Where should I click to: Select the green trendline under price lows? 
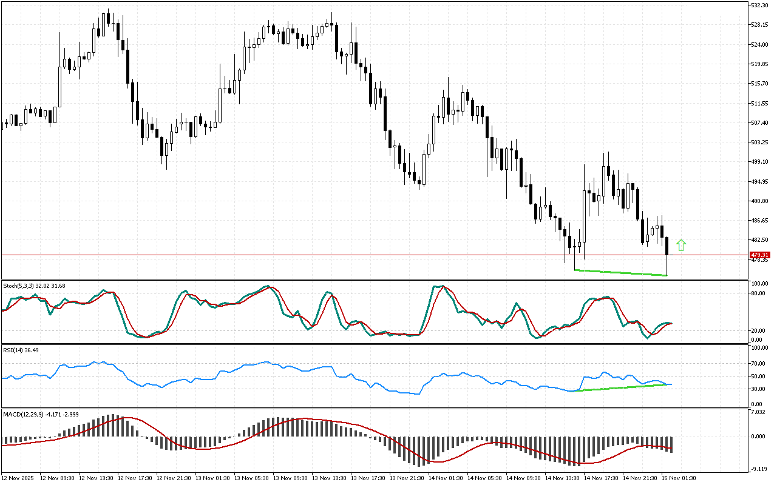[x=619, y=273]
